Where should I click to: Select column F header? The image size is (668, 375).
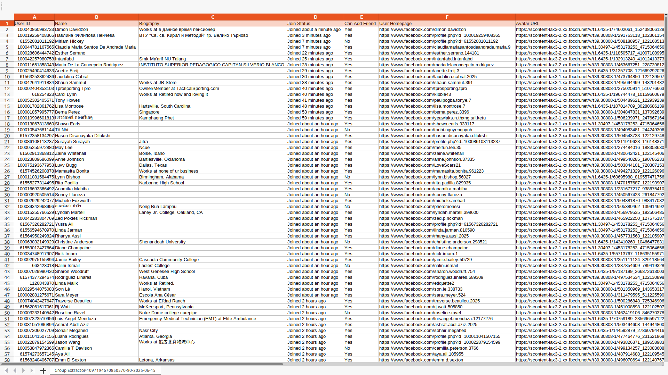pyautogui.click(x=447, y=17)
